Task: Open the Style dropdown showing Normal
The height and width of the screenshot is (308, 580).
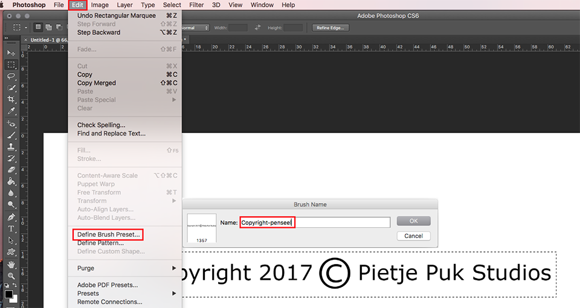Action: tap(195, 28)
